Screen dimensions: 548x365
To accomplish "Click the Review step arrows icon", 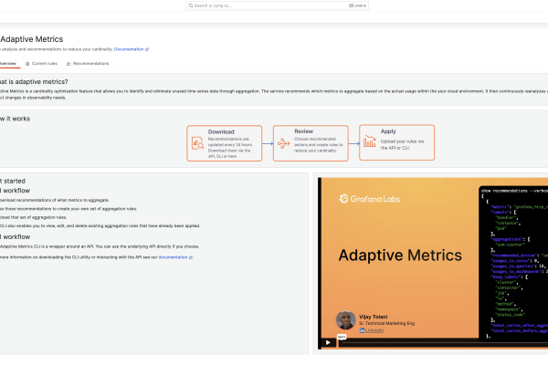I will [x=283, y=141].
